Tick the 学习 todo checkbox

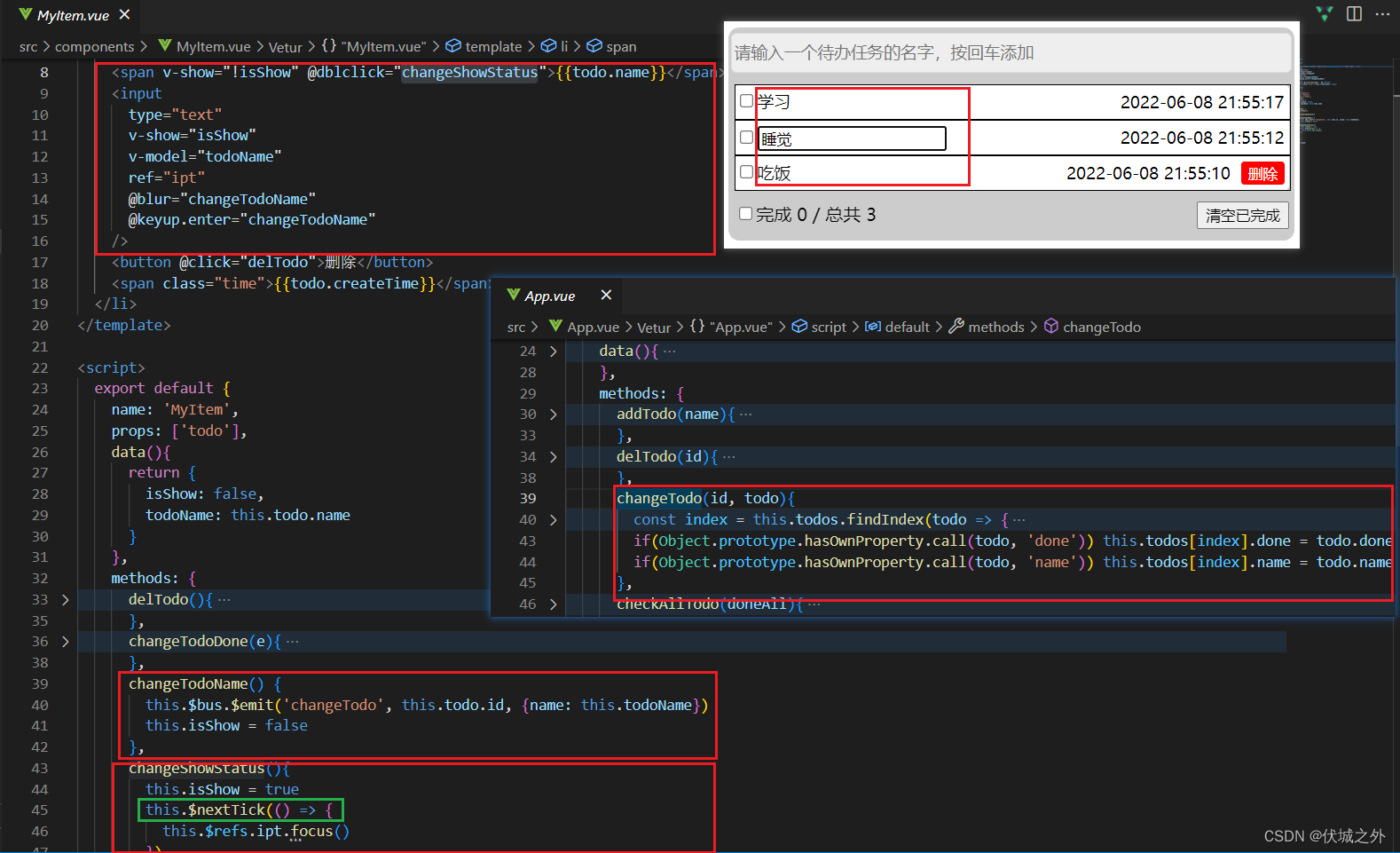746,101
